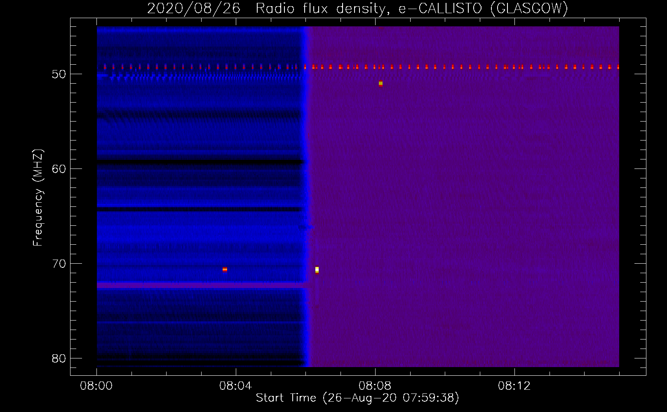Click the 70 frequency tick label
The image size is (667, 412).
coord(59,264)
